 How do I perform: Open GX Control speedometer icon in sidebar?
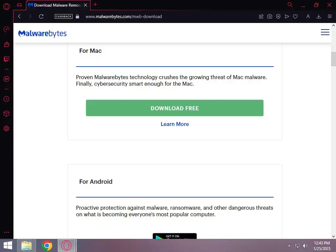click(x=7, y=29)
